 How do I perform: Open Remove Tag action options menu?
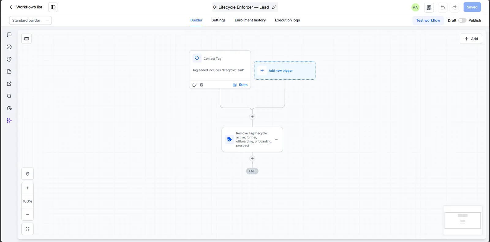pyautogui.click(x=277, y=139)
